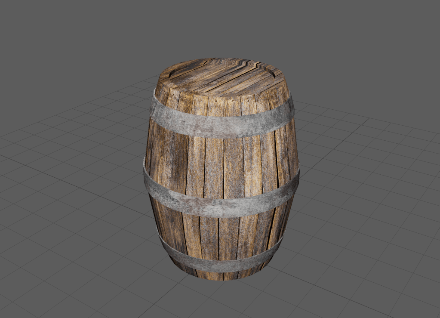Select the top metal hoop of the barrel
440x318 pixels.
coord(222,125)
